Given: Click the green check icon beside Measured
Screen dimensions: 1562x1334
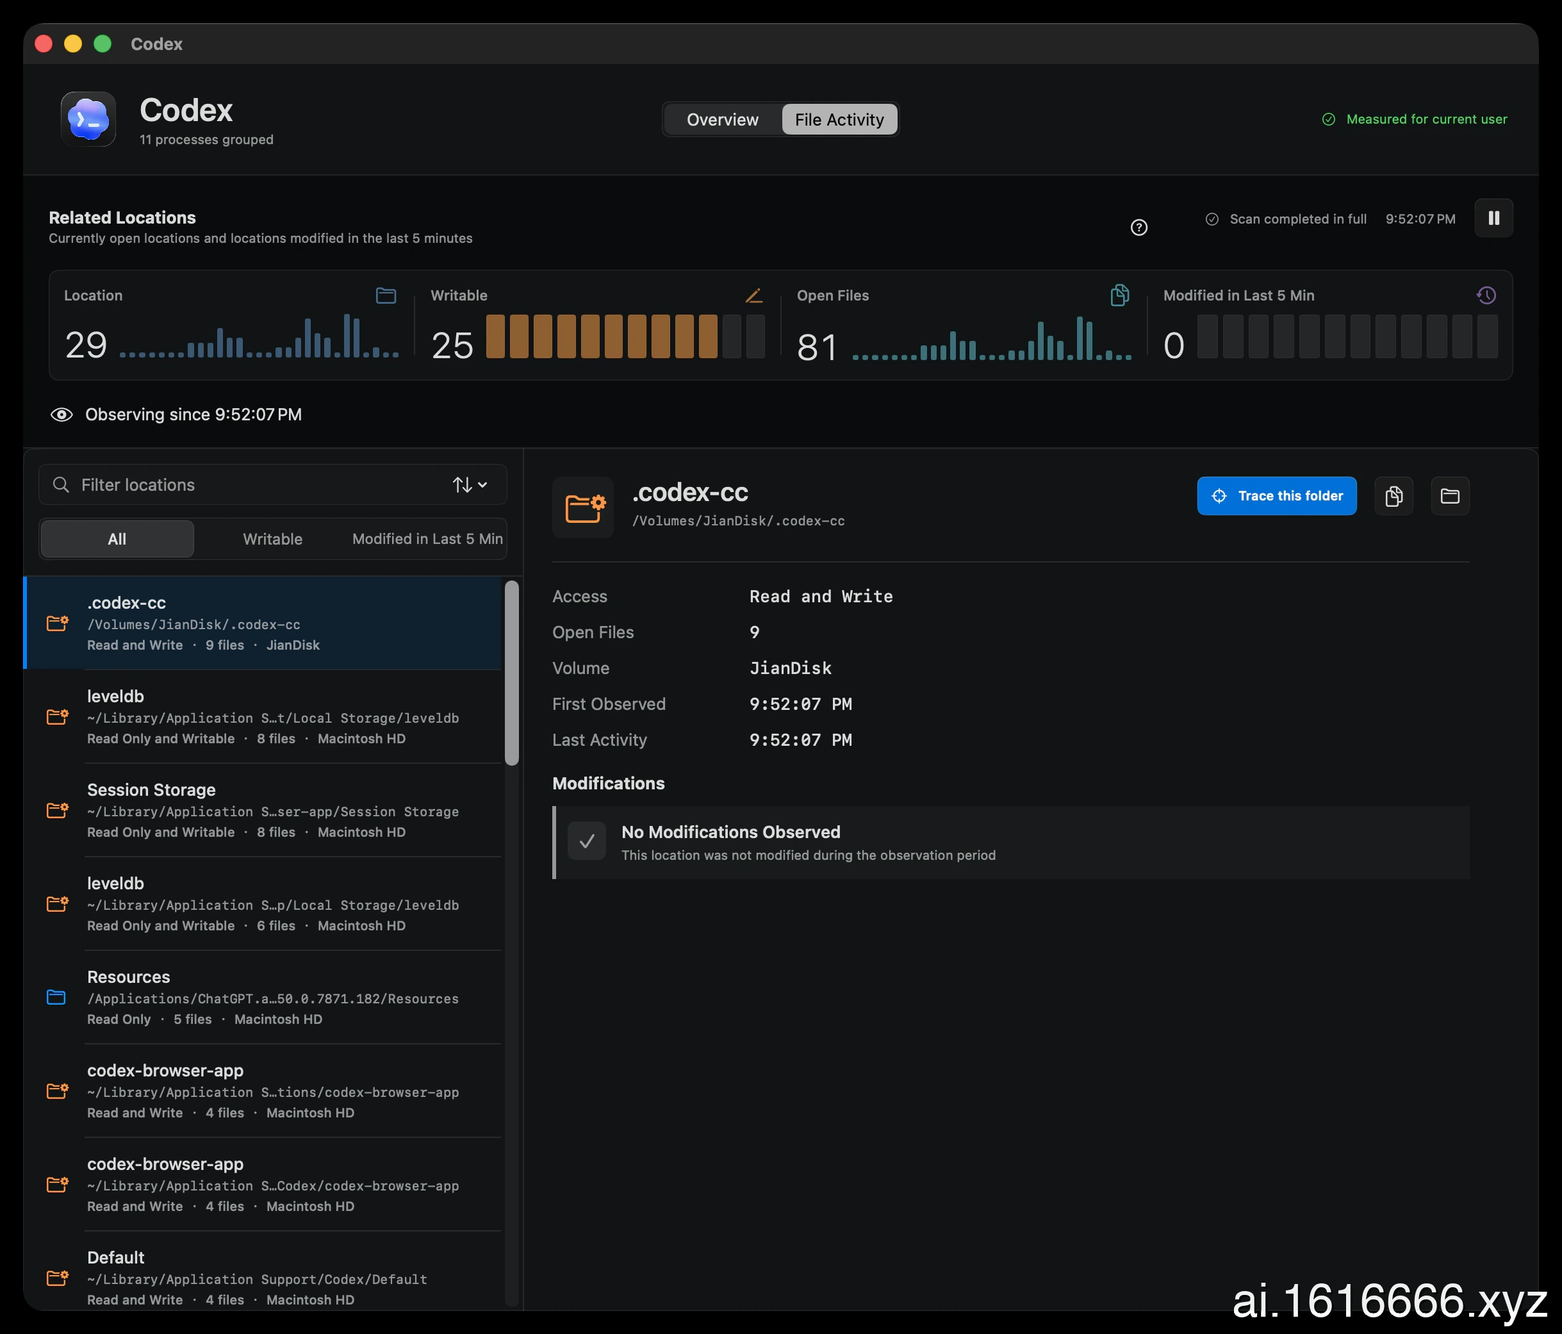Looking at the screenshot, I should [1328, 119].
